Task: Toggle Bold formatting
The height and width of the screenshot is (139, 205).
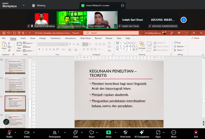Action: (39, 49)
